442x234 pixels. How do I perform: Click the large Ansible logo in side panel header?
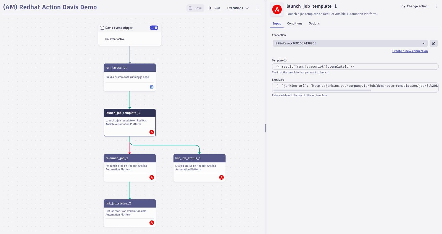coord(277,9)
